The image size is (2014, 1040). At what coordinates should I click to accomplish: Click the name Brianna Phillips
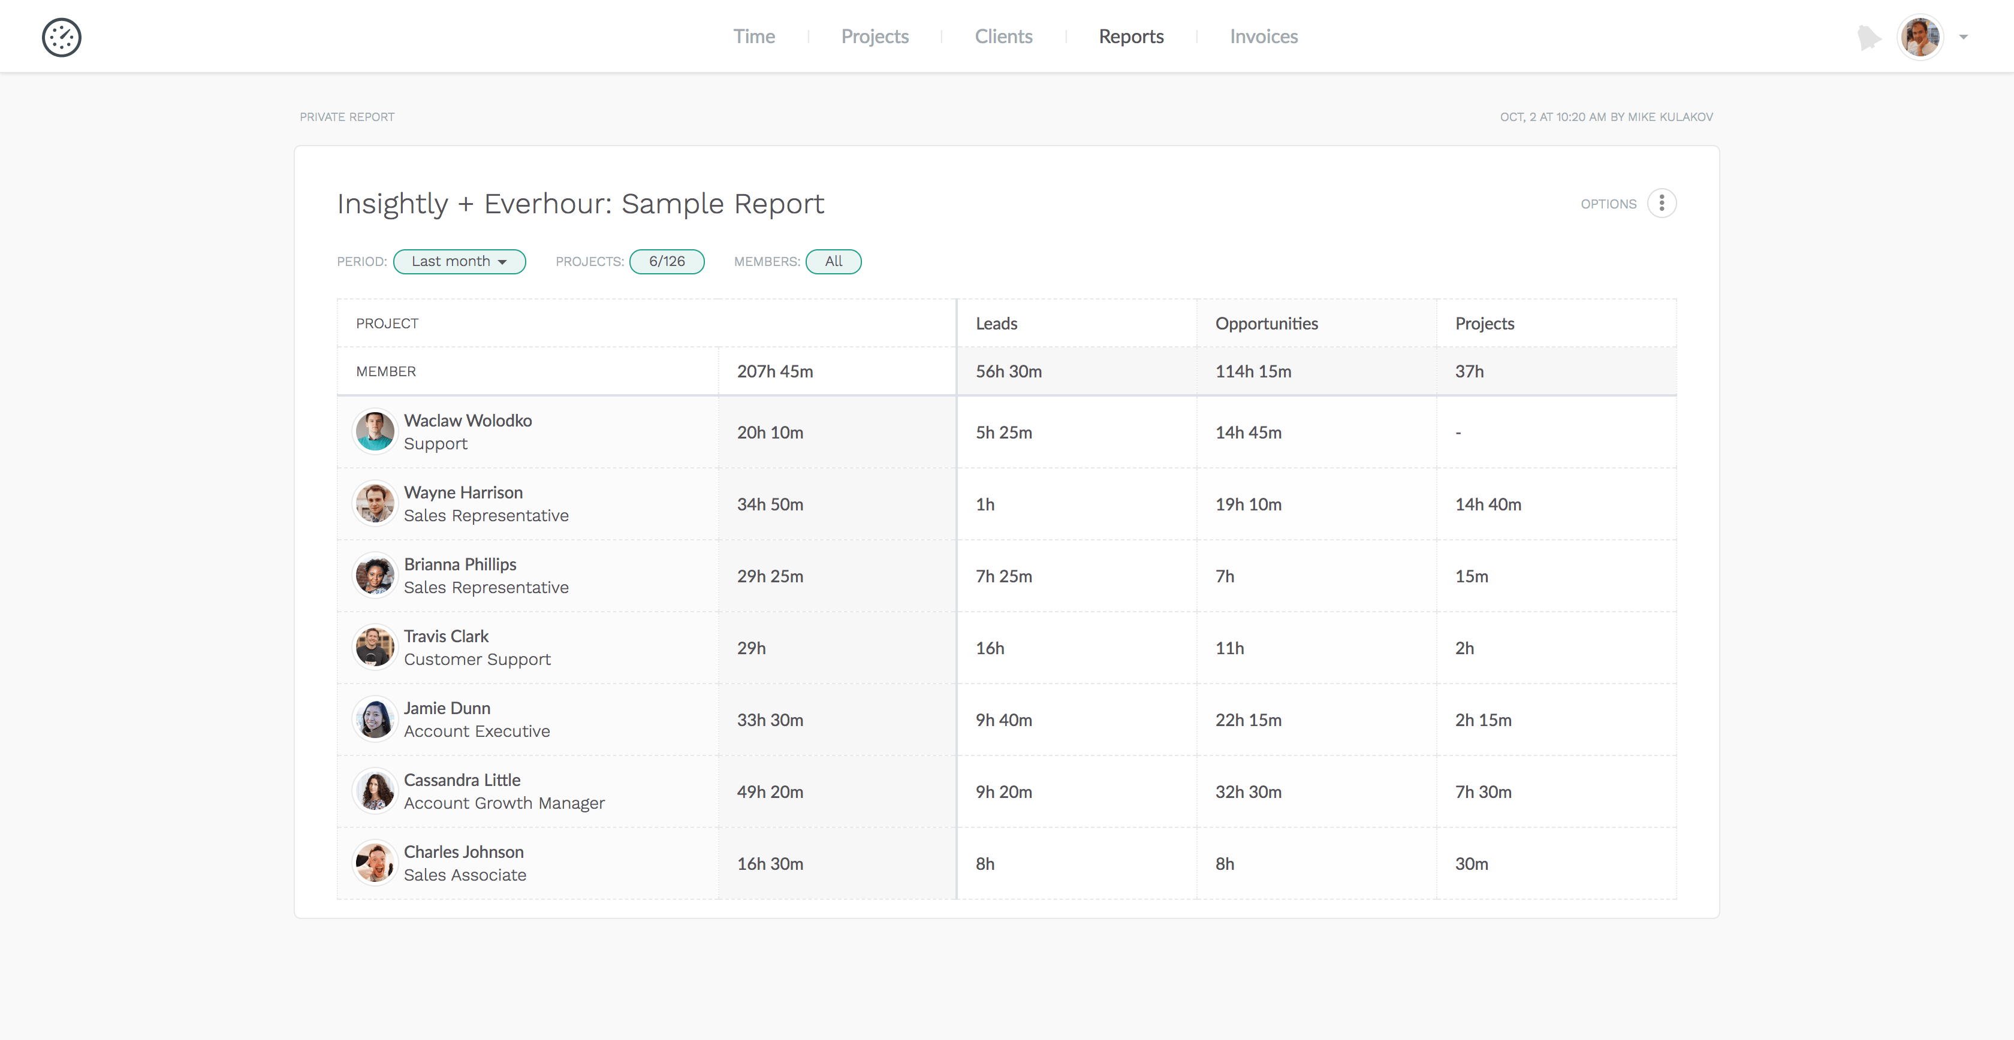[x=460, y=564]
